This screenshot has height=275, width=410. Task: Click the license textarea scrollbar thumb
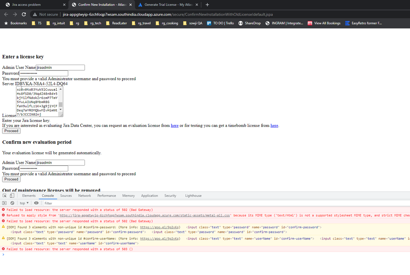[61, 104]
